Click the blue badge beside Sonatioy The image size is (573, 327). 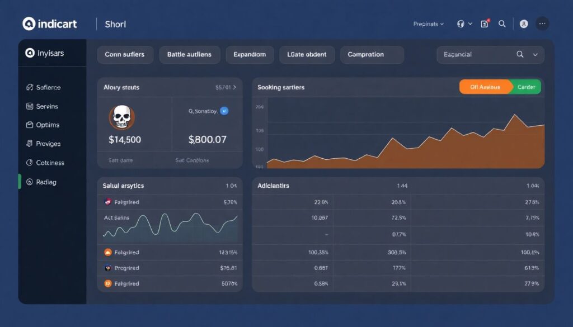pyautogui.click(x=224, y=111)
